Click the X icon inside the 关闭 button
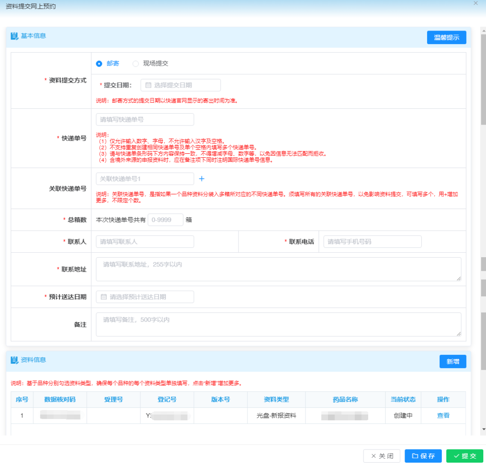 373,455
